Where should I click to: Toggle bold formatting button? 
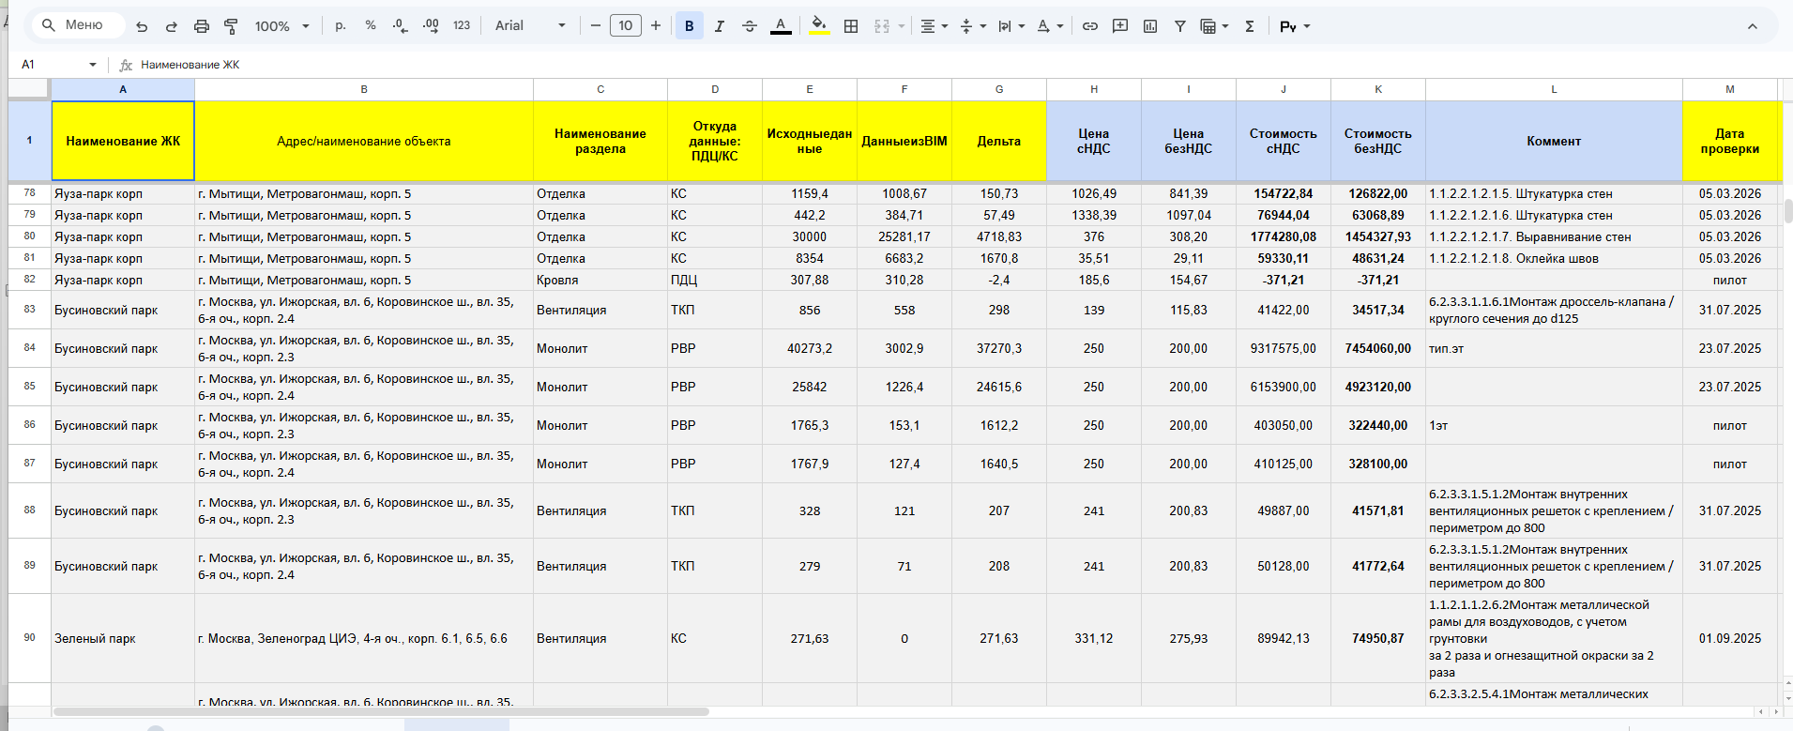[x=689, y=26]
